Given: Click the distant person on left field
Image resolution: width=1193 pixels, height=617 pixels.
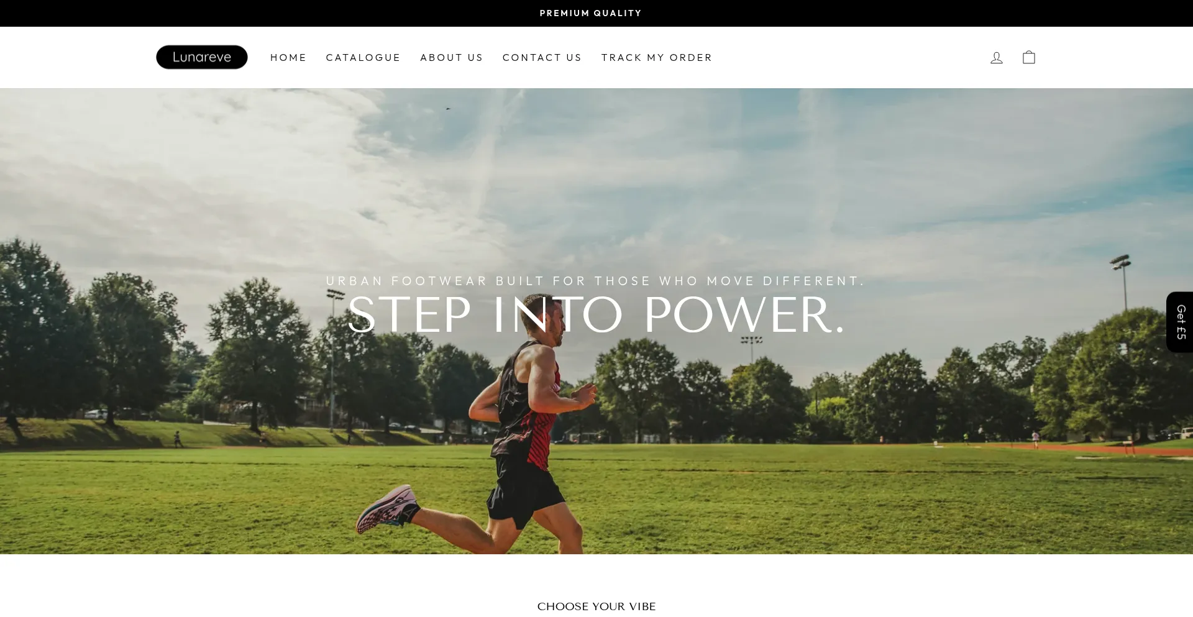Looking at the screenshot, I should click(x=178, y=439).
